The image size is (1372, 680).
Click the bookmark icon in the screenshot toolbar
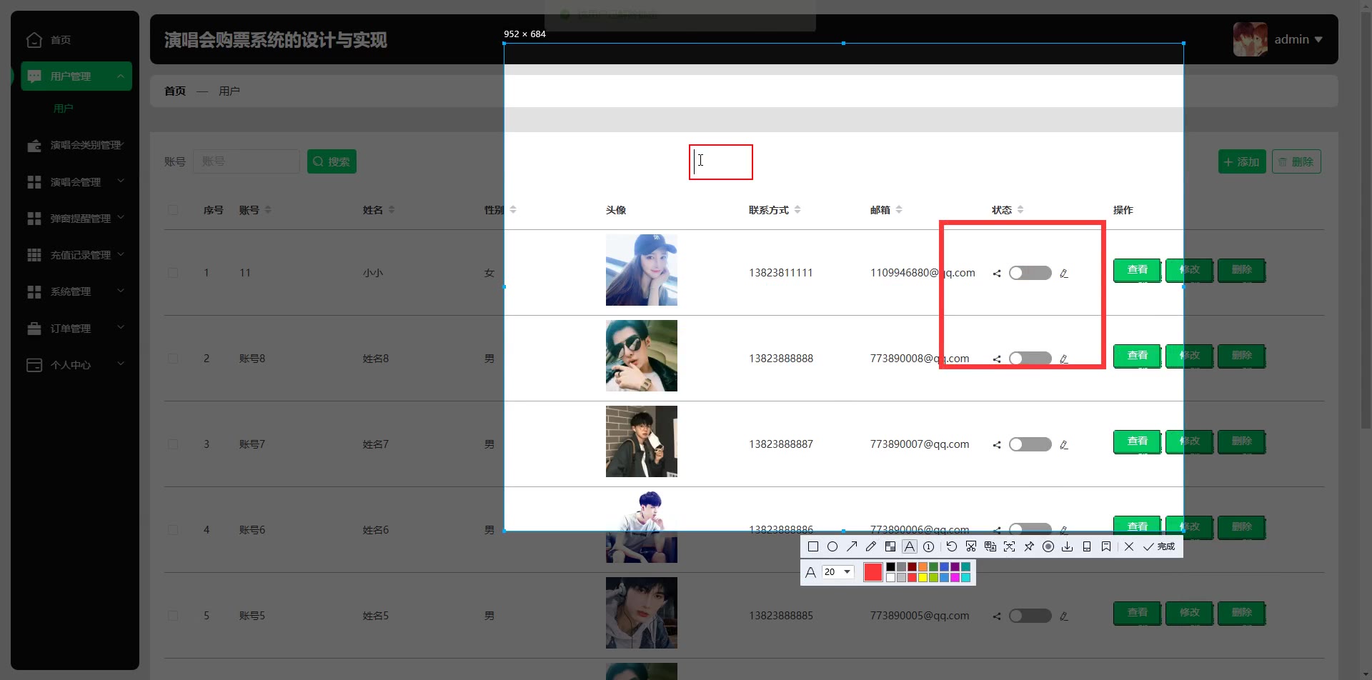point(1106,546)
